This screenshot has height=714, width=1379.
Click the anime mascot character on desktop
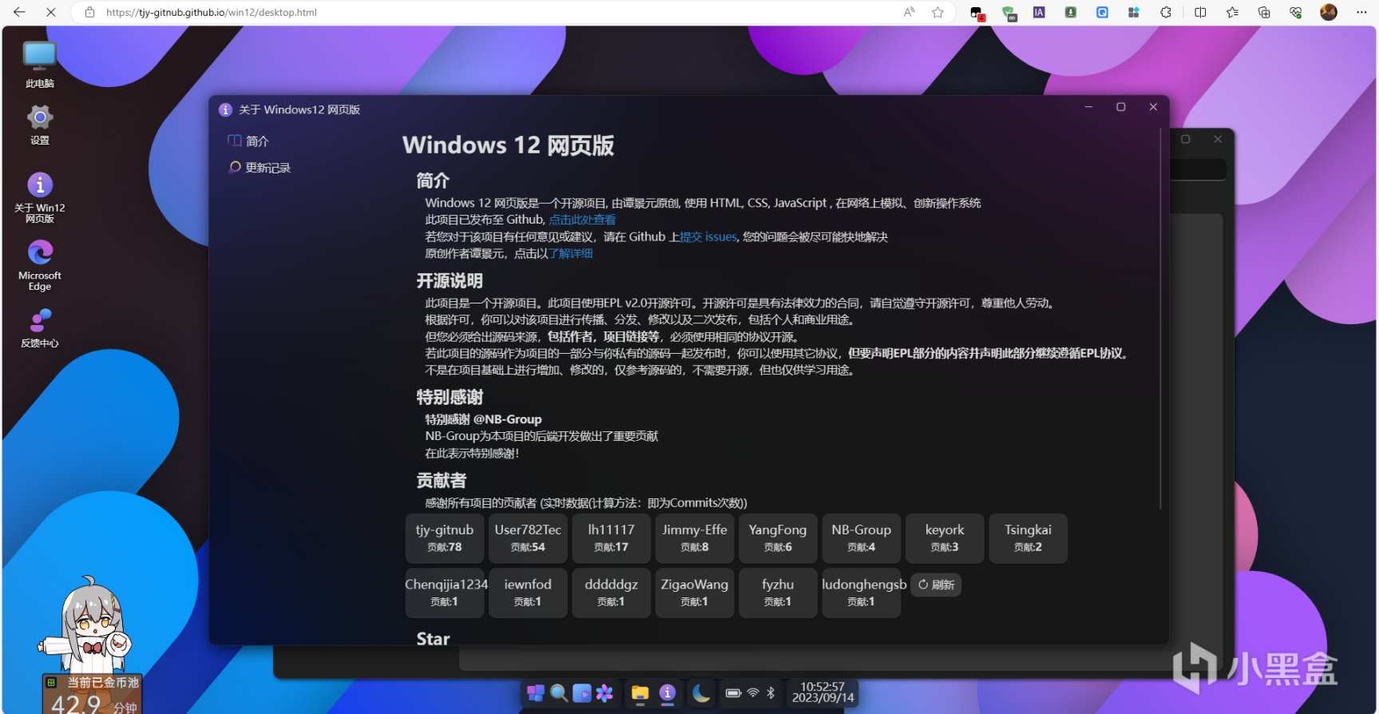pyautogui.click(x=88, y=627)
